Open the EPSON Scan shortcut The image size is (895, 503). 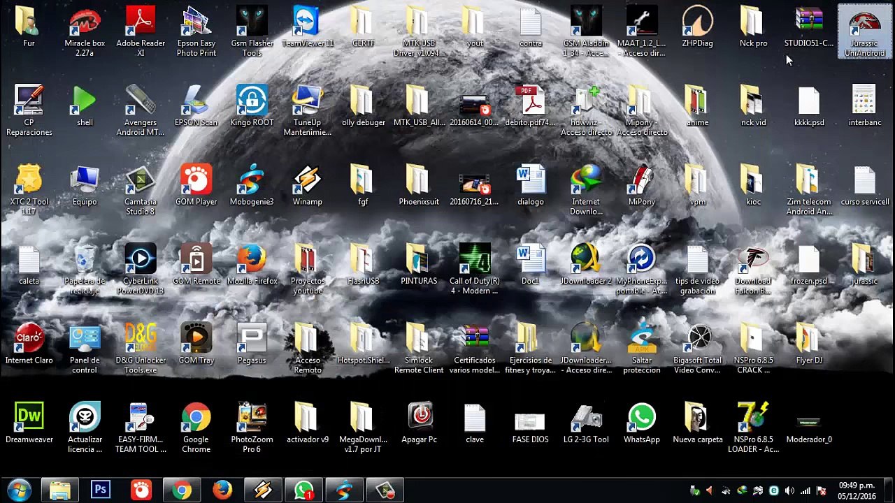click(196, 105)
